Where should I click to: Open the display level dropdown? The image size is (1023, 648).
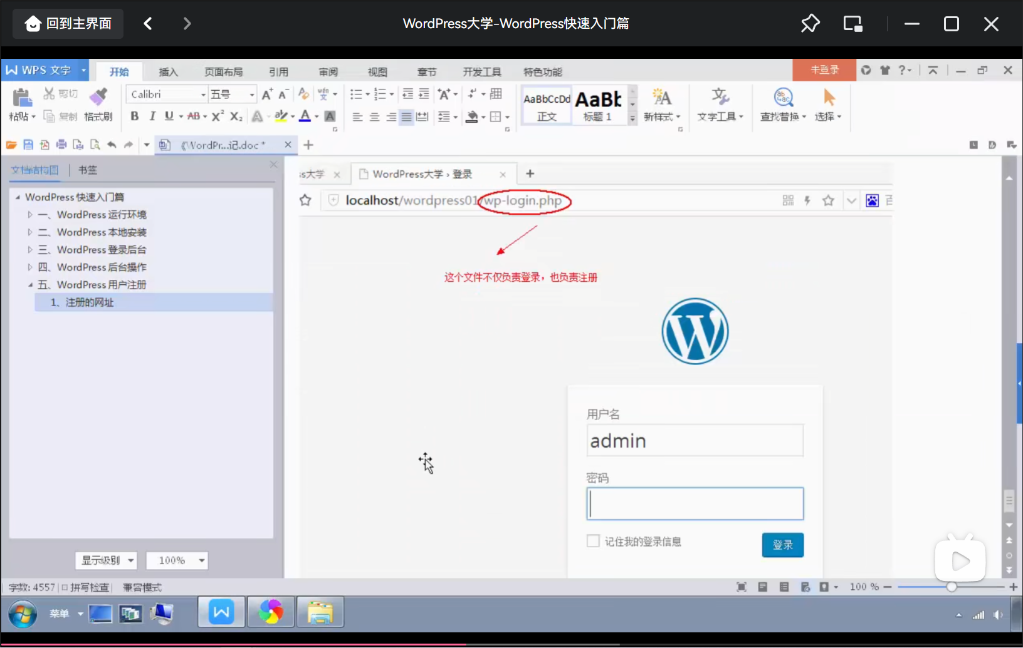(x=106, y=560)
